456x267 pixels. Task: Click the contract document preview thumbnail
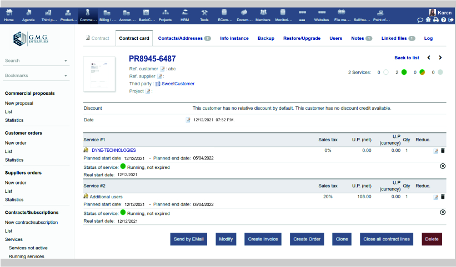pyautogui.click(x=100, y=73)
